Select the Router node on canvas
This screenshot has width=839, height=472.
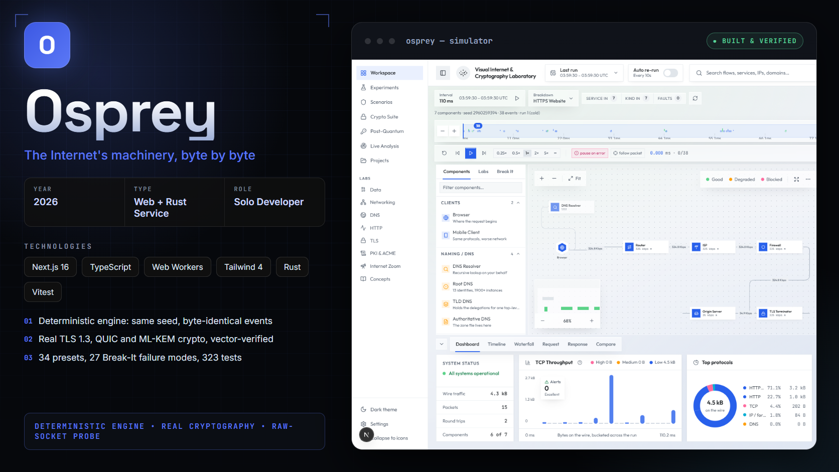[x=646, y=247]
